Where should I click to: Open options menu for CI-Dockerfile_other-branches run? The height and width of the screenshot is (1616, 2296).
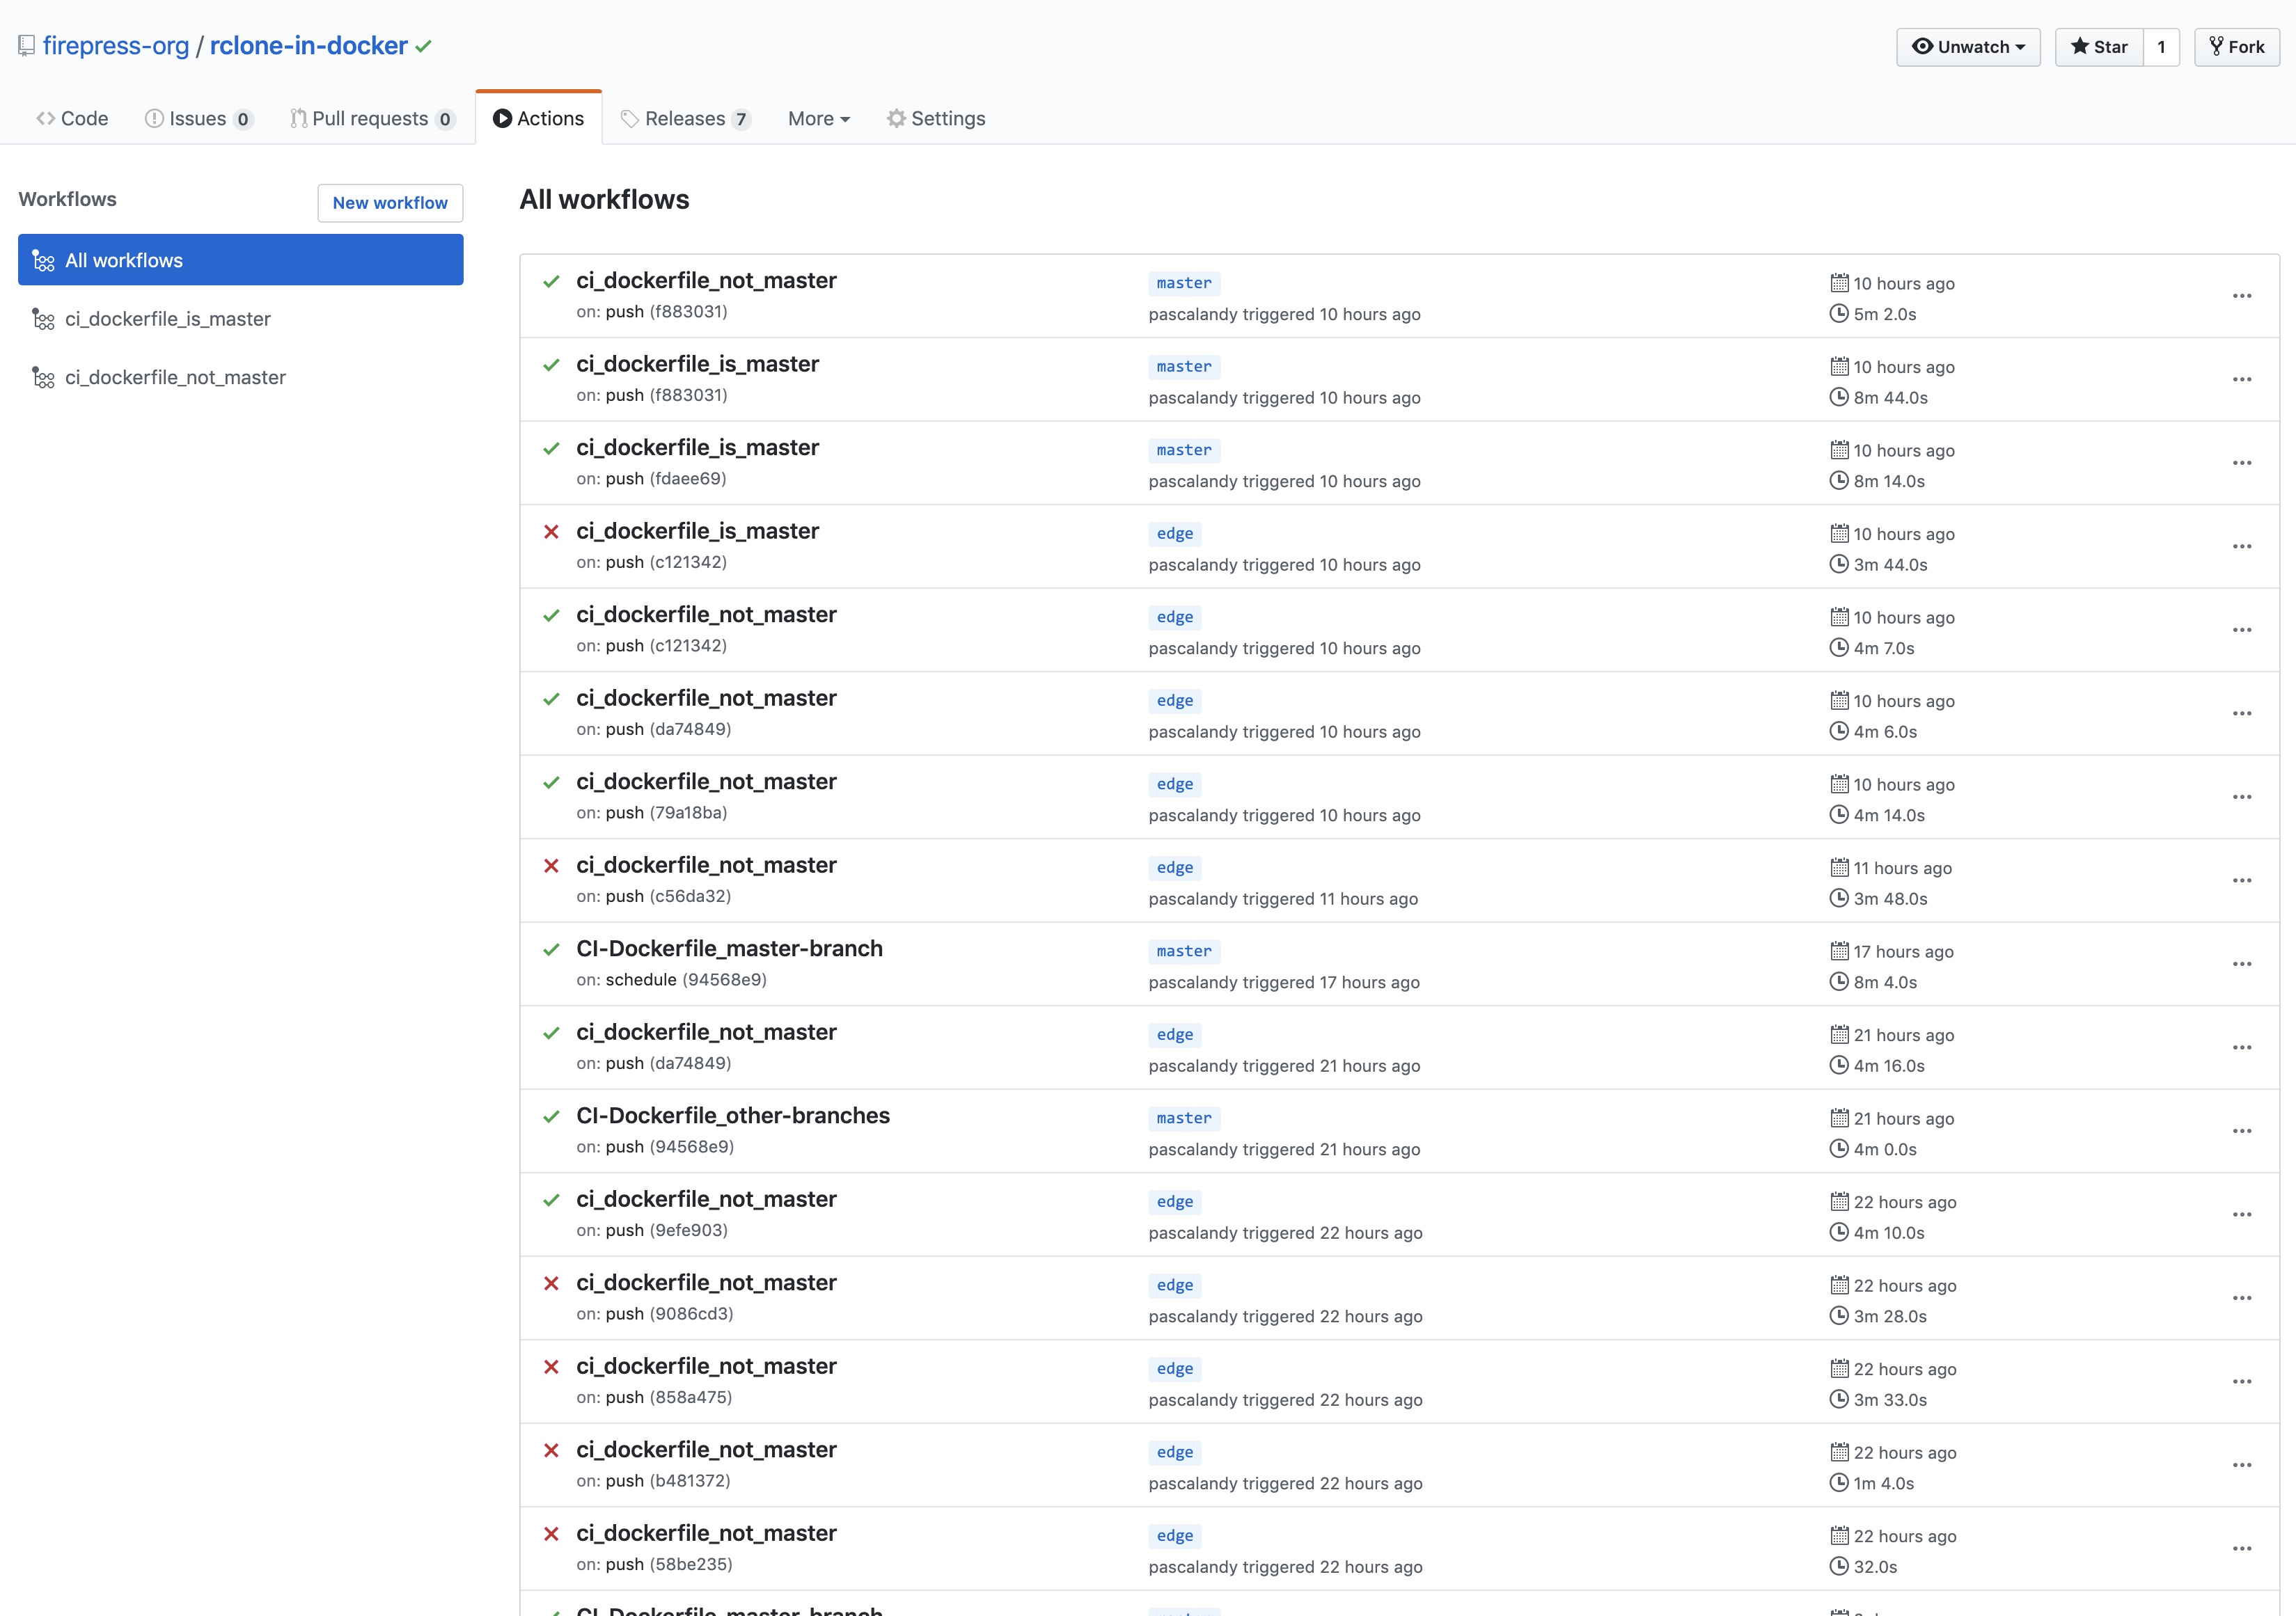click(x=2242, y=1132)
